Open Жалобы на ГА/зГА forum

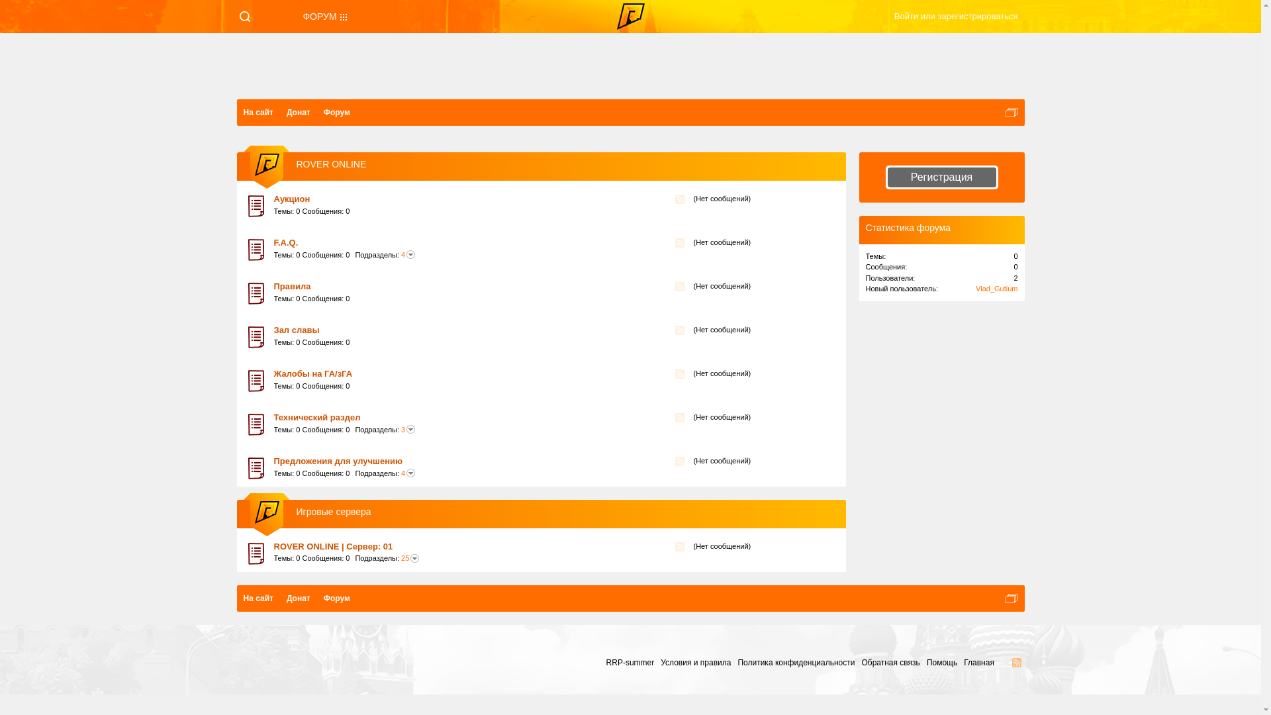click(312, 374)
